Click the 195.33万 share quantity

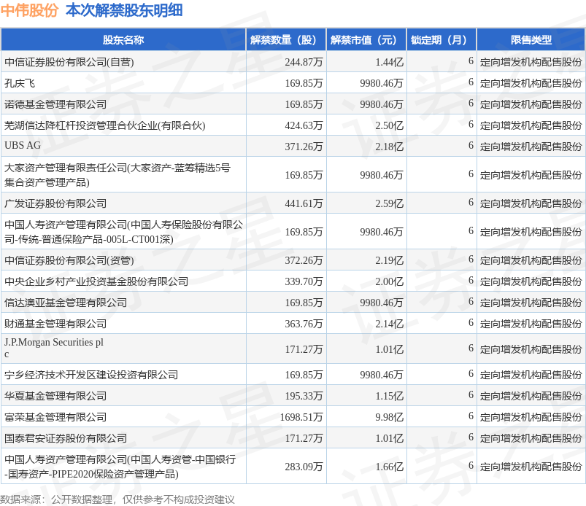pyautogui.click(x=304, y=396)
